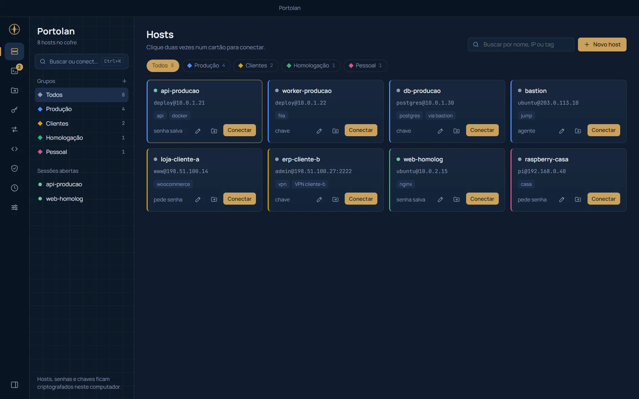Click the Portolan compass logo
This screenshot has height=399, width=639.
(x=15, y=29)
